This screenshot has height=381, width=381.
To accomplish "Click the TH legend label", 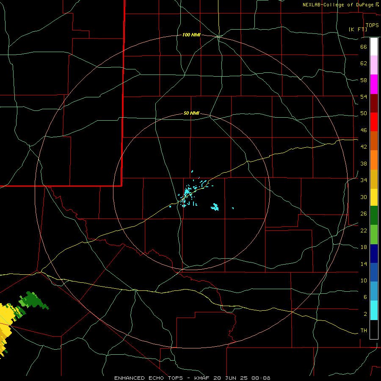I will point(364,331).
